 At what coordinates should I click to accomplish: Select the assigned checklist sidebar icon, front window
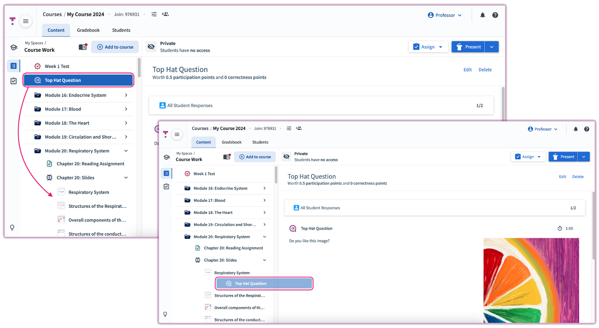pos(166,186)
